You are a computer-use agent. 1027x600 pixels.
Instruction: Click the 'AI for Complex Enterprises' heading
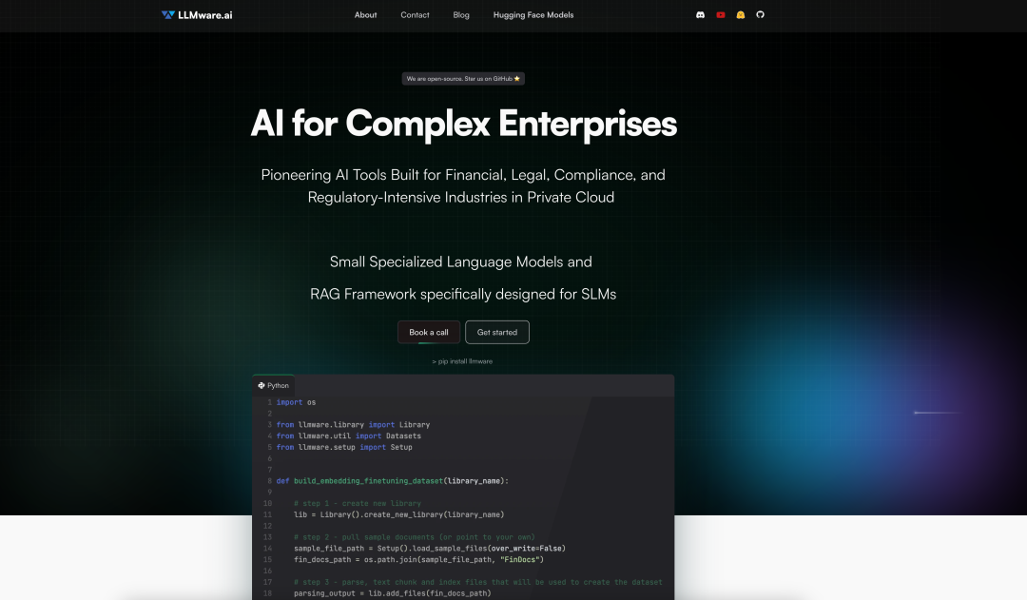463,124
